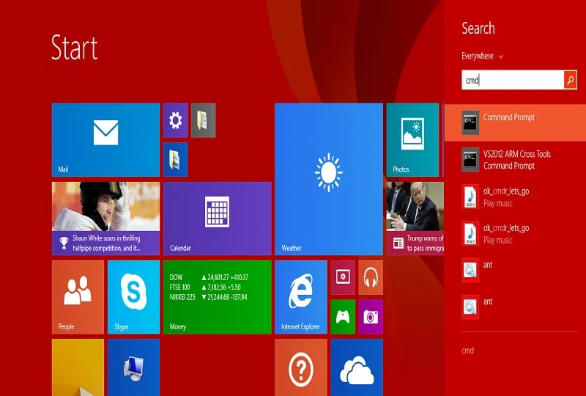
Task: Open the Camera tile
Action: click(x=371, y=317)
